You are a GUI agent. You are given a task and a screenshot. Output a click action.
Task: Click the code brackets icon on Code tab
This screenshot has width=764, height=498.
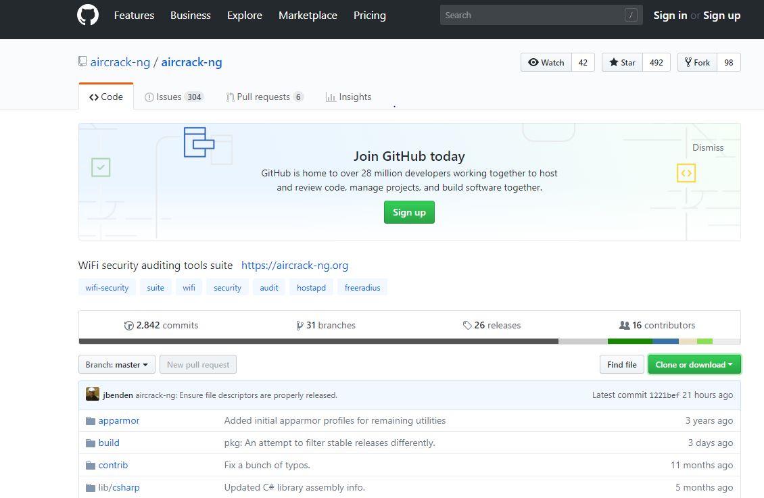click(x=94, y=97)
